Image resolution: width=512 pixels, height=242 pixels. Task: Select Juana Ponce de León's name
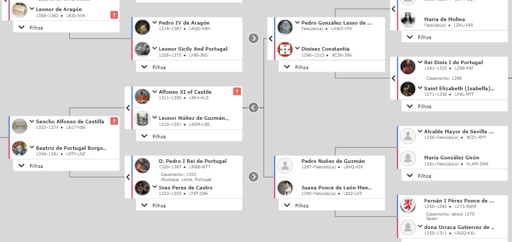[337, 188]
